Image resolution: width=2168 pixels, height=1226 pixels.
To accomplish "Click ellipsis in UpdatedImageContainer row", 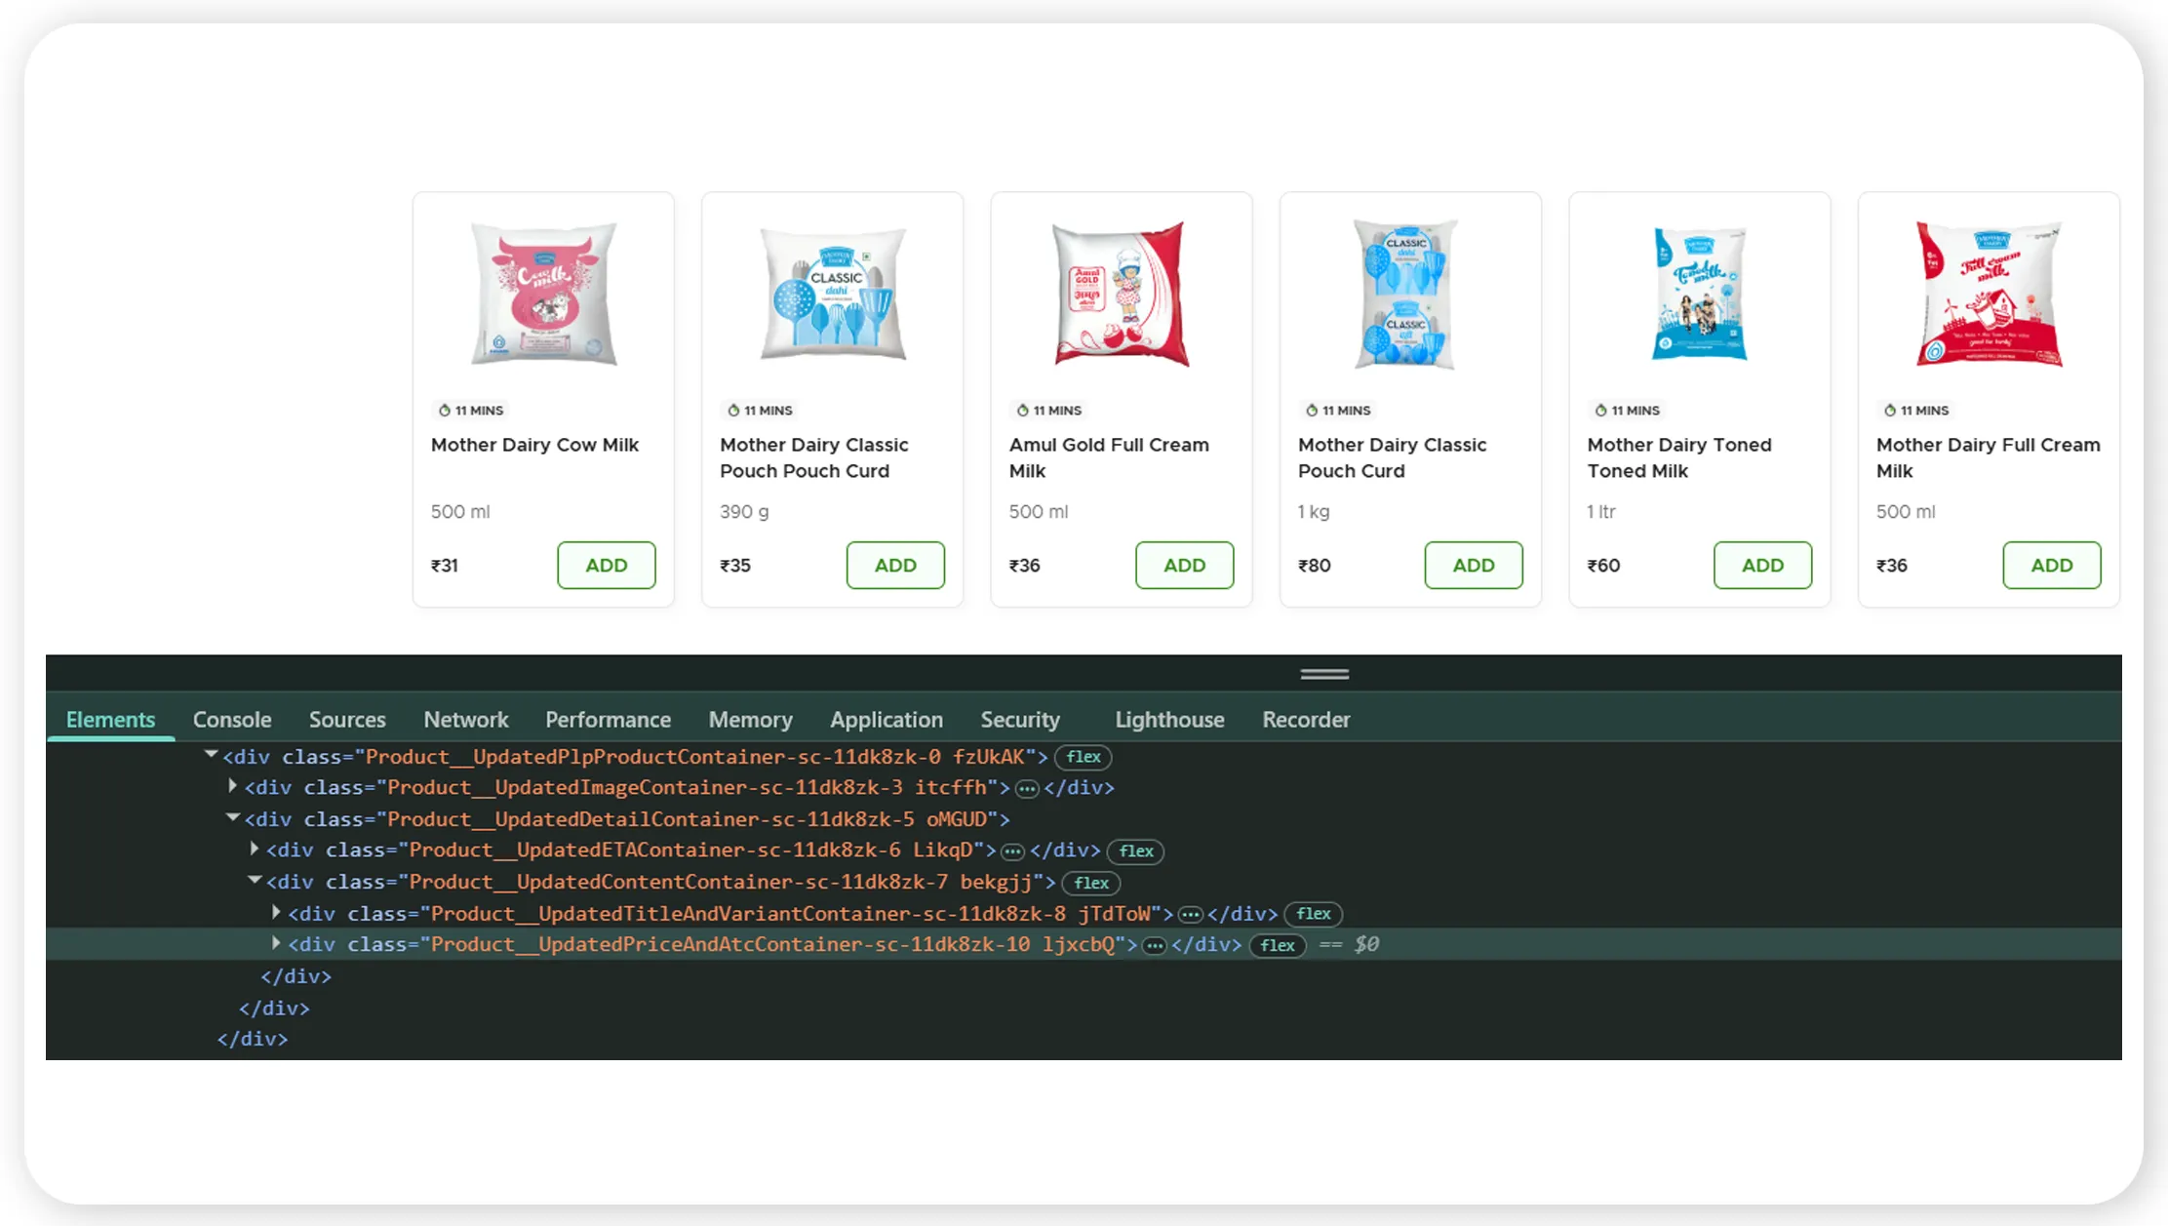I will click(1027, 788).
